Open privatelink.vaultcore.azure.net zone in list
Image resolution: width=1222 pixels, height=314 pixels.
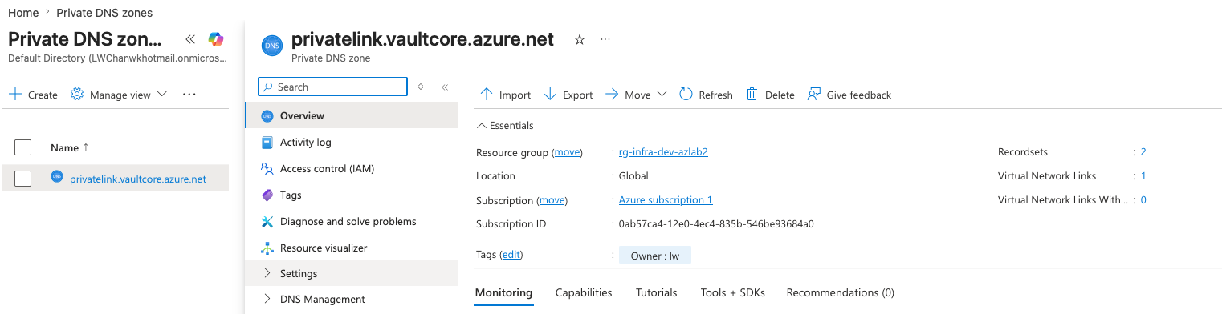138,179
